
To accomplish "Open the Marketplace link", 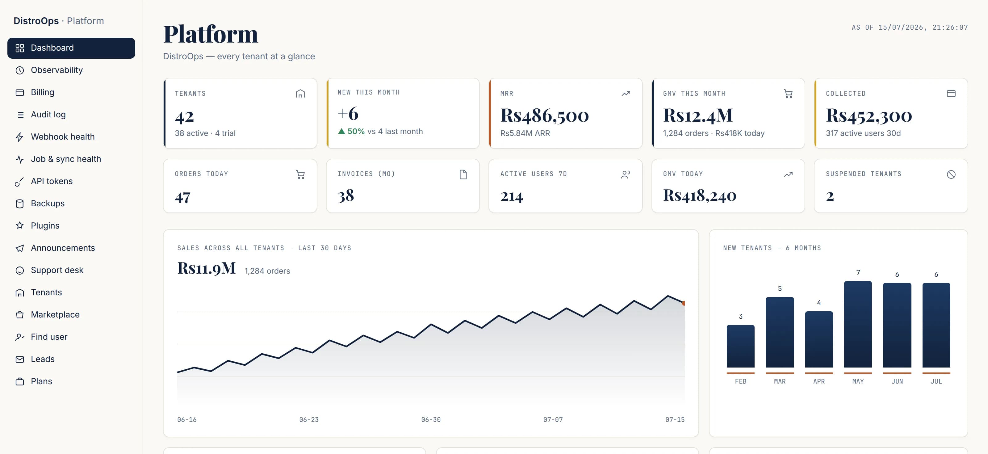I will click(x=71, y=315).
